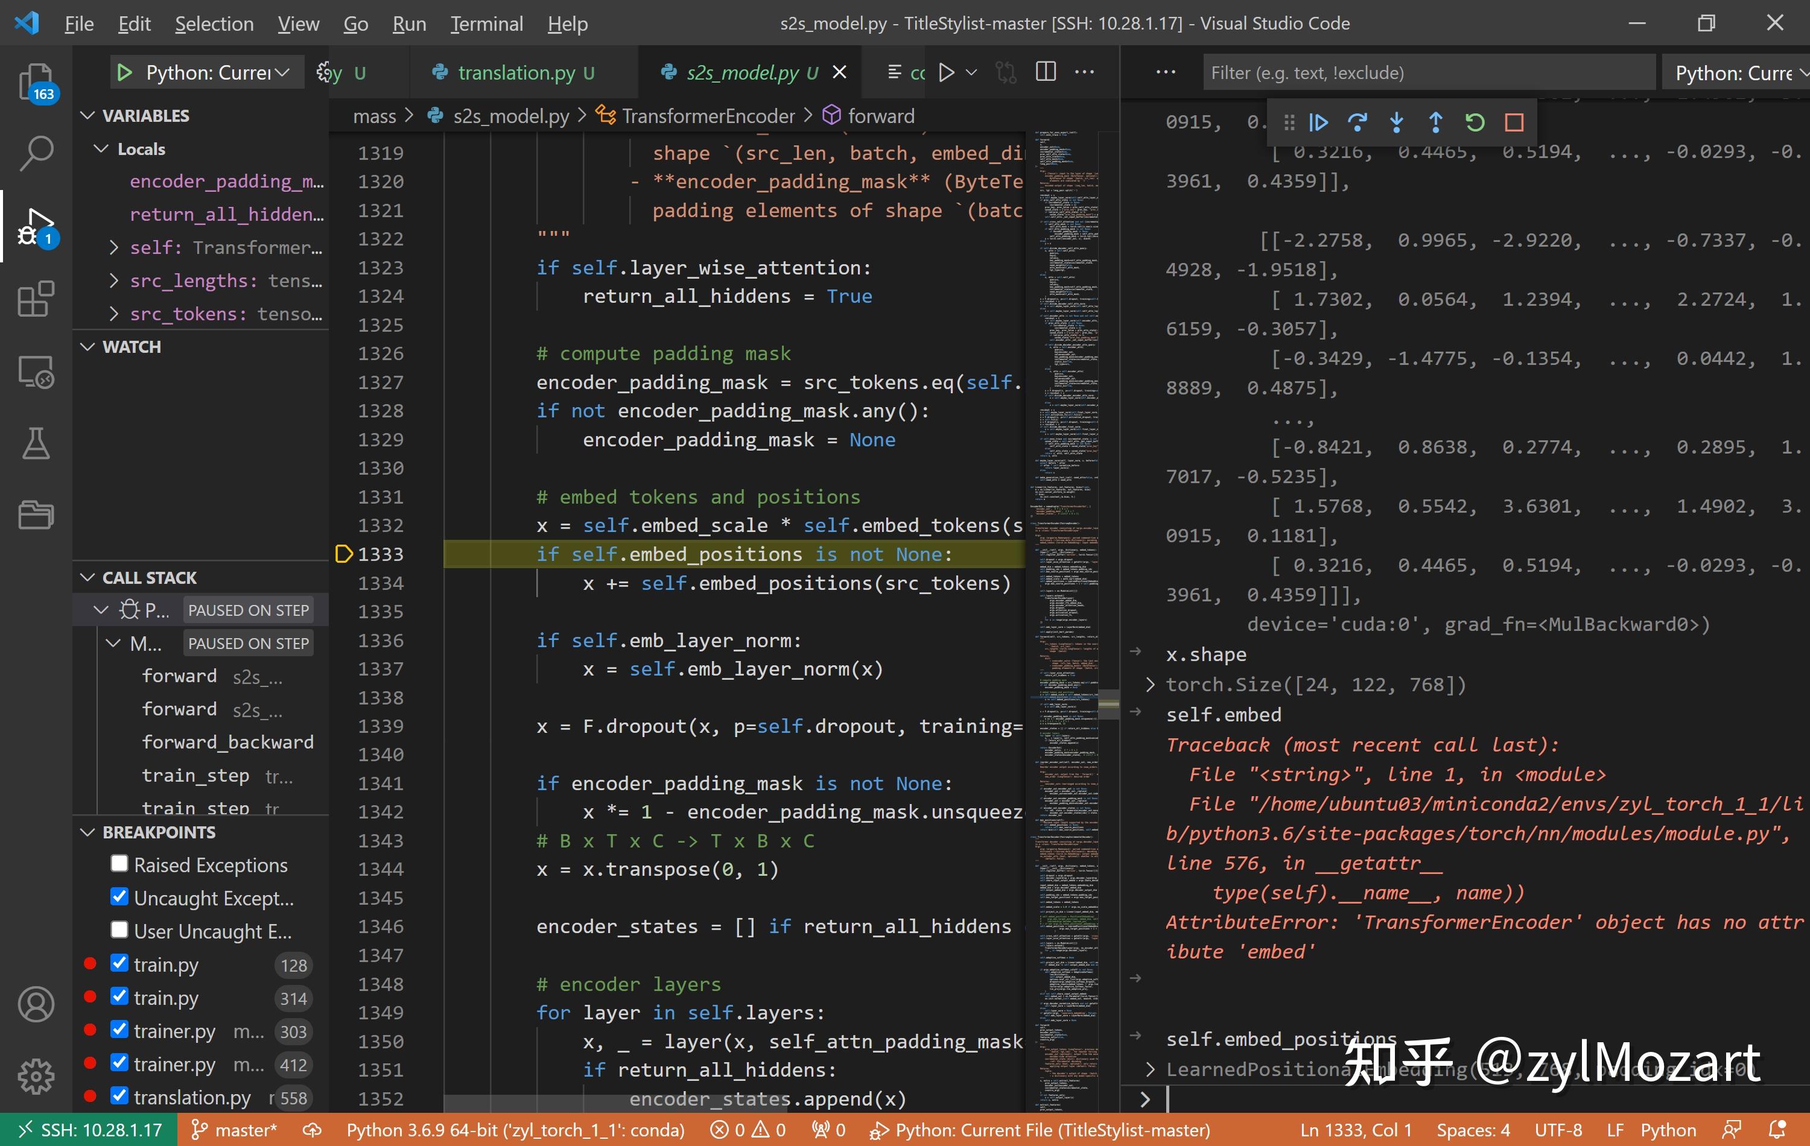Open the debug console panel ellipsis menu
Image resolution: width=1810 pixels, height=1146 pixels.
1166,72
